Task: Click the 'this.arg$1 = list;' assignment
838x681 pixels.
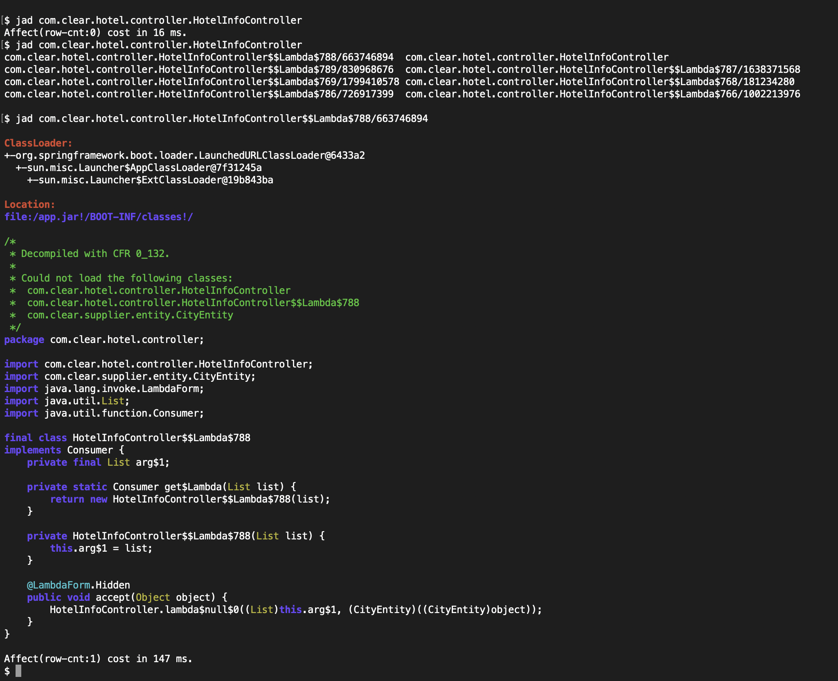Action: click(x=101, y=548)
